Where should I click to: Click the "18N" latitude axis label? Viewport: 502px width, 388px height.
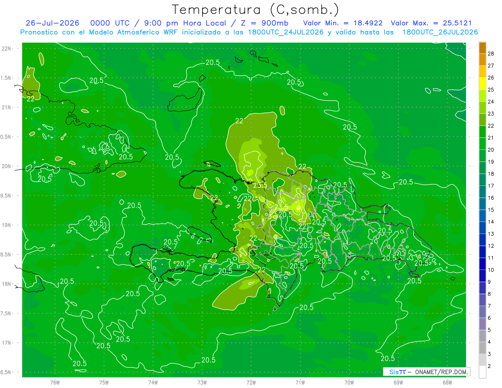pos(6,284)
